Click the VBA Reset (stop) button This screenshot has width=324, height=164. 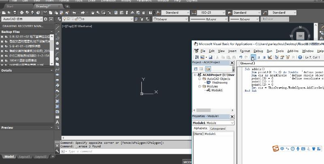coord(264,57)
